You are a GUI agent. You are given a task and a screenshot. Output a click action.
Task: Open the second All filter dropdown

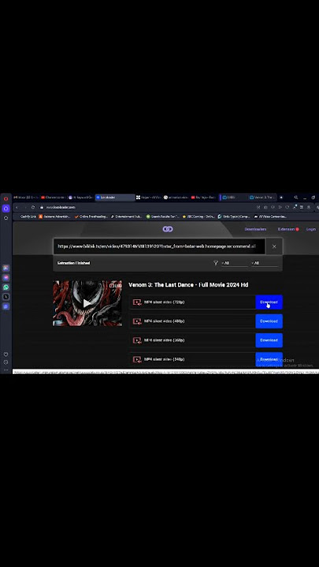265,263
